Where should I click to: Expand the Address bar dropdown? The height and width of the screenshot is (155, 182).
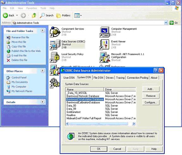click(x=166, y=23)
